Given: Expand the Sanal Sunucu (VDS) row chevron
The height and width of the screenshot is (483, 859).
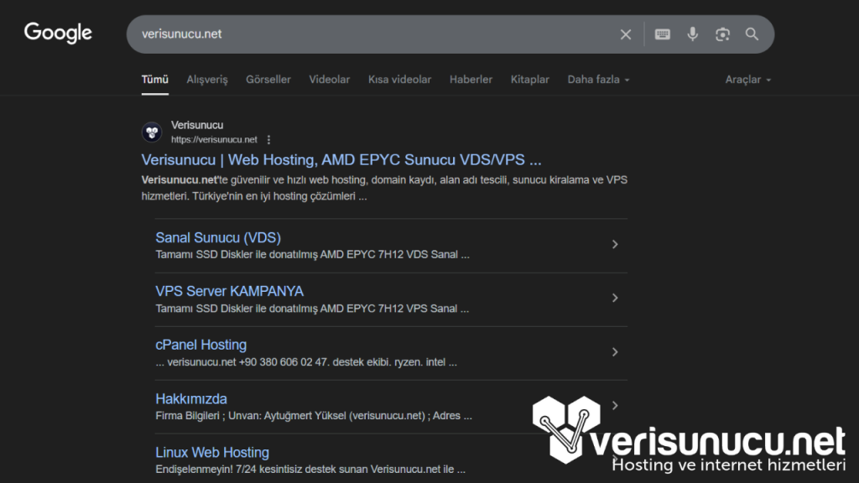Looking at the screenshot, I should tap(615, 244).
